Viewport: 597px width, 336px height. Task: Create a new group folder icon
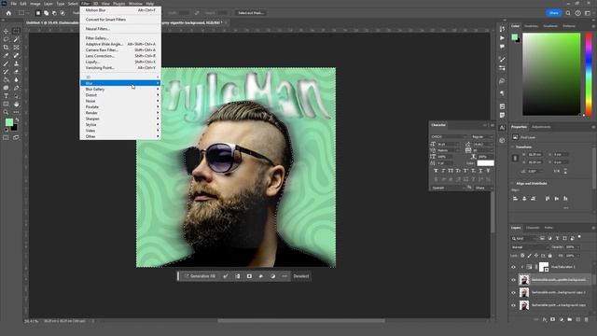pos(570,319)
